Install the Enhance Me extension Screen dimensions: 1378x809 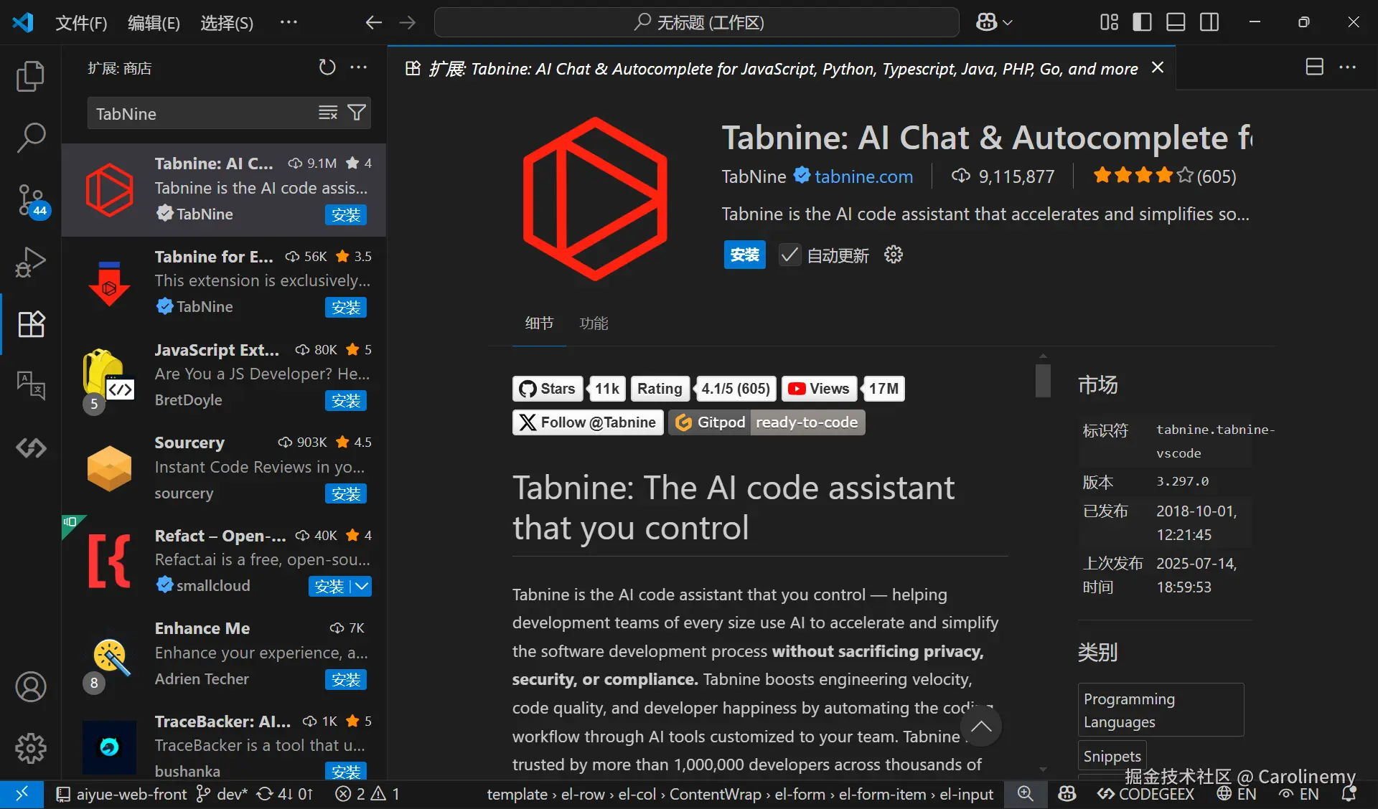point(346,679)
